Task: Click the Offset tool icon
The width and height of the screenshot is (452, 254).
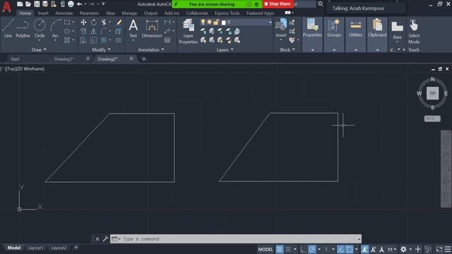Action: point(119,40)
